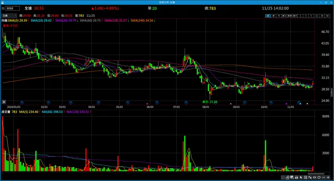334x181 pixels.
Task: Click the purple triangle marker before 11/01
Action: 286,103
